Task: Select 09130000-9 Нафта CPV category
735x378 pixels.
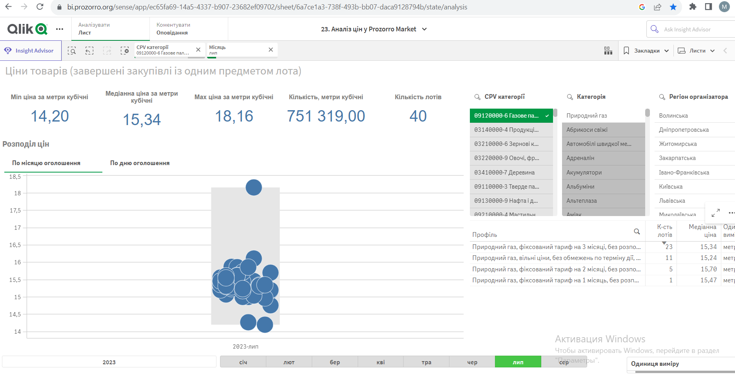Action: tap(511, 201)
